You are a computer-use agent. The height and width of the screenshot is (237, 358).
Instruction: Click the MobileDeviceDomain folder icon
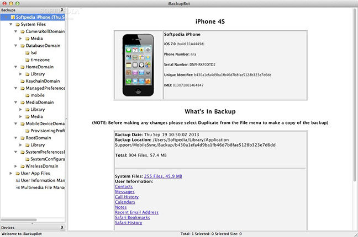[22, 124]
